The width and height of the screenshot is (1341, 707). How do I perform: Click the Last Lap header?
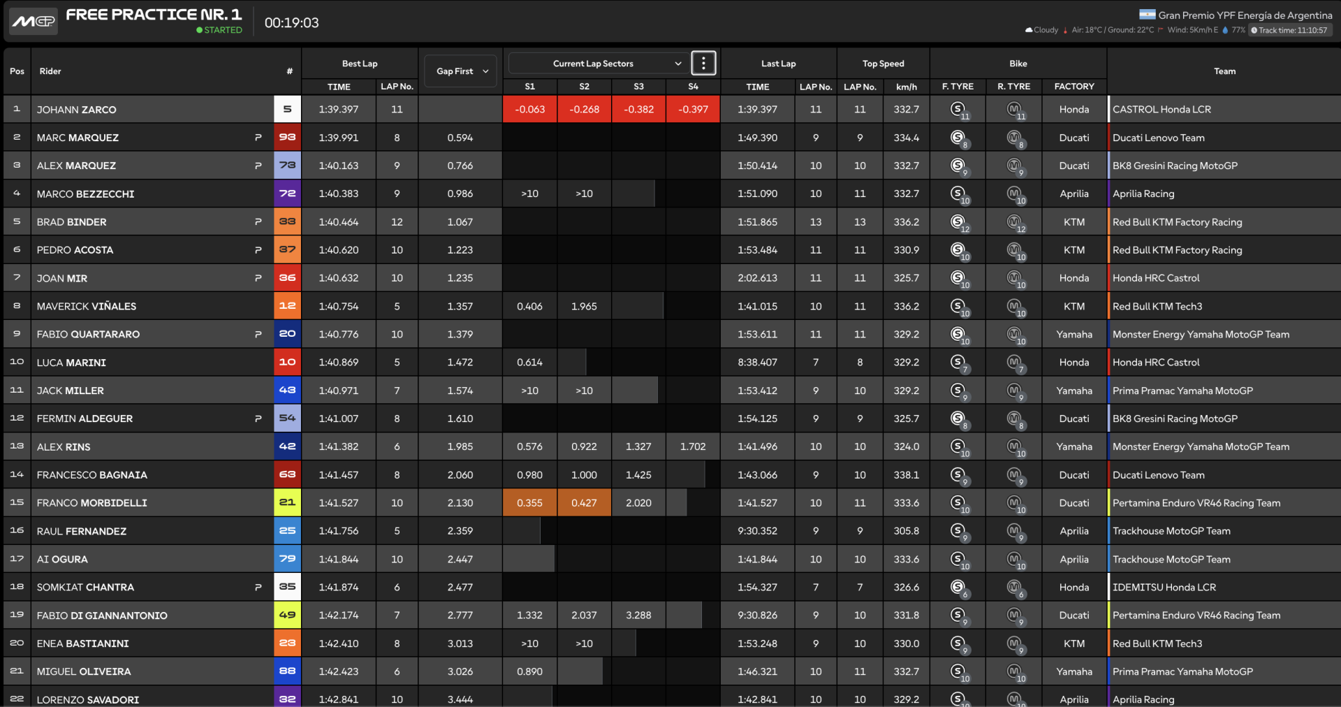click(x=779, y=64)
